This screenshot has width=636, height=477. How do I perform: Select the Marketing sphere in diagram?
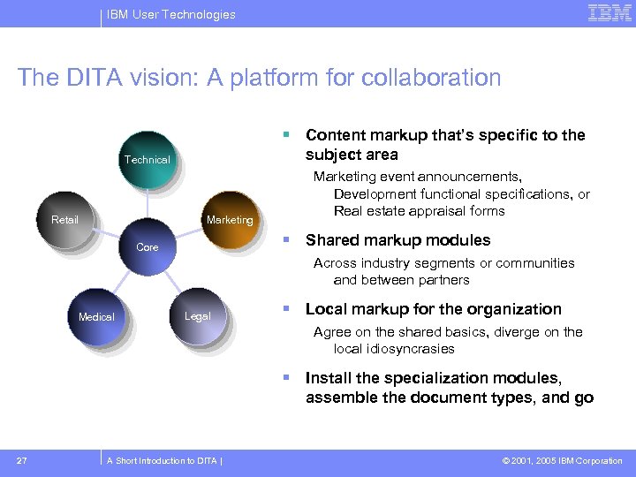231,220
